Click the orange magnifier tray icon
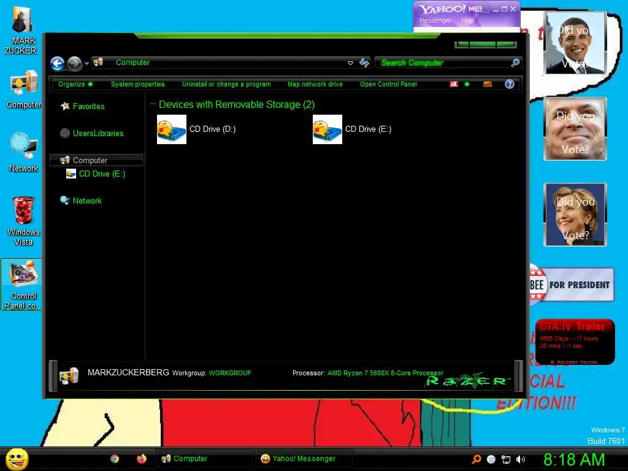 pos(477,459)
